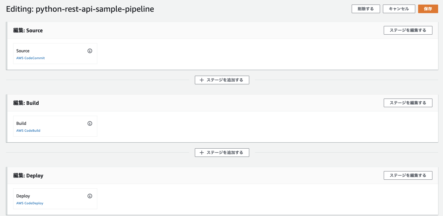Edit the Build stage
The height and width of the screenshot is (216, 443).
(408, 103)
